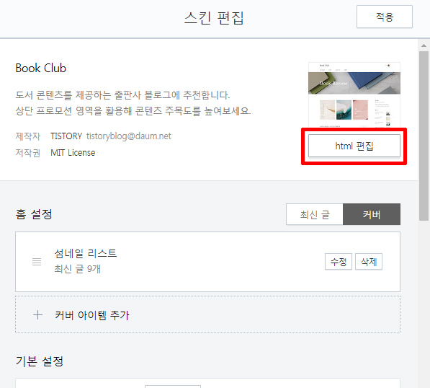The width and height of the screenshot is (430, 388).
Task: Grab the drag handle icon of 썸네일 리스트
Action: (37, 262)
